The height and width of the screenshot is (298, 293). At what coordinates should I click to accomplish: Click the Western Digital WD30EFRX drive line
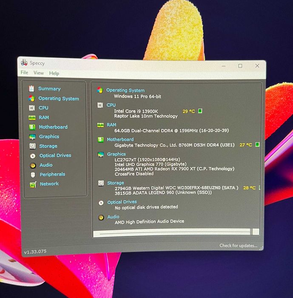(x=176, y=188)
